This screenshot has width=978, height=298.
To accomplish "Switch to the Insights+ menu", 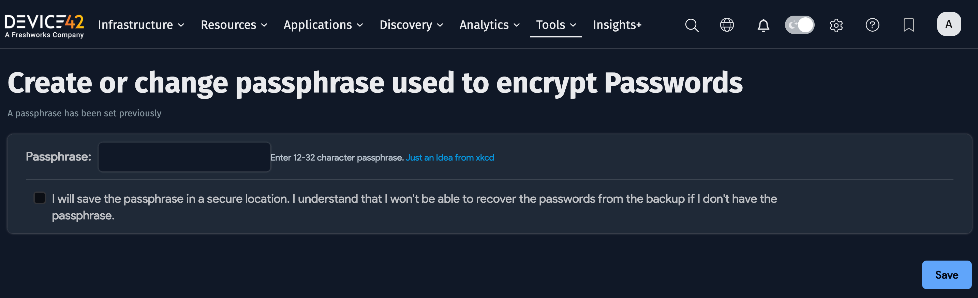I will coord(617,25).
